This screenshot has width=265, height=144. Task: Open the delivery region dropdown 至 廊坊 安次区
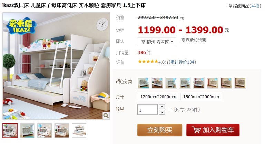pos(157,42)
